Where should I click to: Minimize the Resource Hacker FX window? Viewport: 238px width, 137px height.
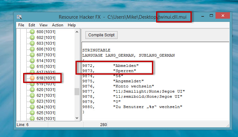tap(203, 16)
